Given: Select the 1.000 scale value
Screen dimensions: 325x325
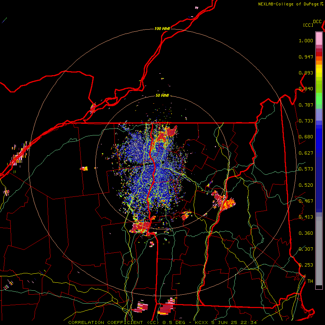Looking at the screenshot, I should tap(306, 41).
